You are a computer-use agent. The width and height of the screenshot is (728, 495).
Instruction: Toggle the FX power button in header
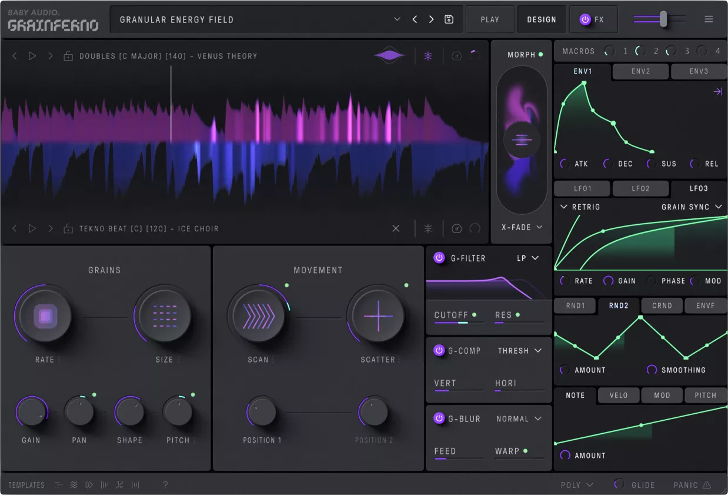(x=585, y=19)
